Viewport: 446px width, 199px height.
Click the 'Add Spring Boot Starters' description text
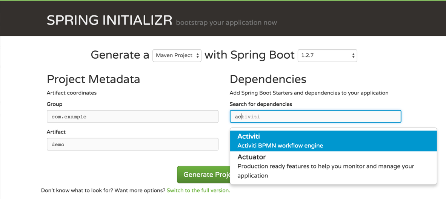click(x=309, y=93)
